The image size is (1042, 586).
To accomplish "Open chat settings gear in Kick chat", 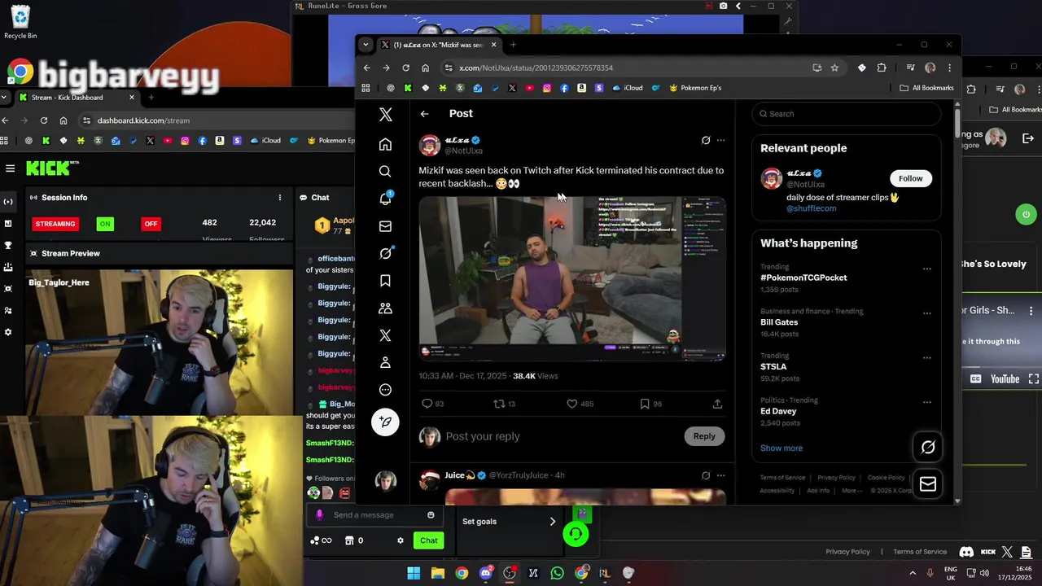I will pyautogui.click(x=400, y=540).
